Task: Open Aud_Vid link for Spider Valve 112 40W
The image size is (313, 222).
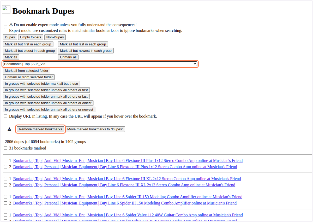Action: click(x=128, y=215)
